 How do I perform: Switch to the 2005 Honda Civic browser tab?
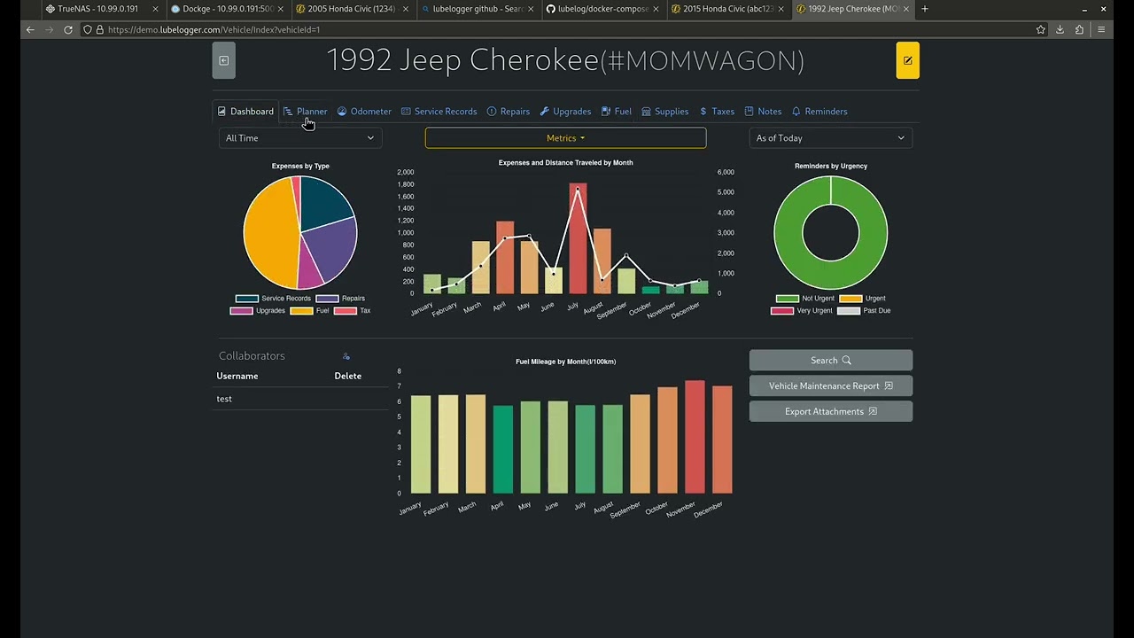tap(353, 9)
